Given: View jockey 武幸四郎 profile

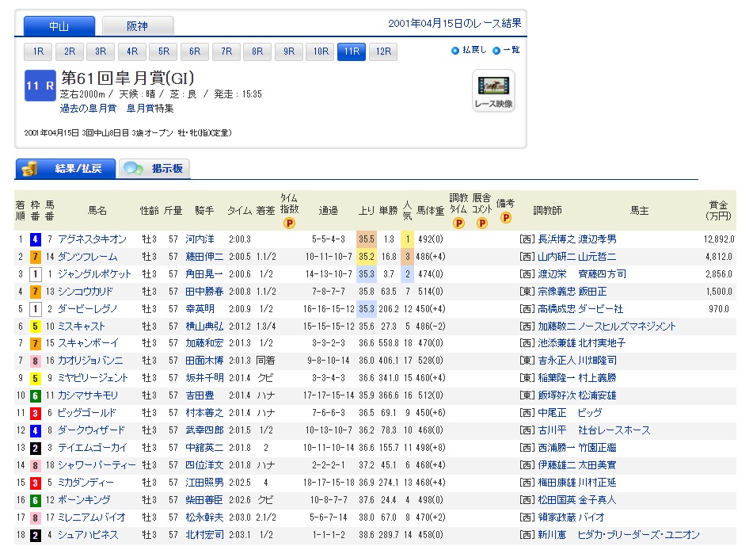Looking at the screenshot, I should tap(203, 430).
